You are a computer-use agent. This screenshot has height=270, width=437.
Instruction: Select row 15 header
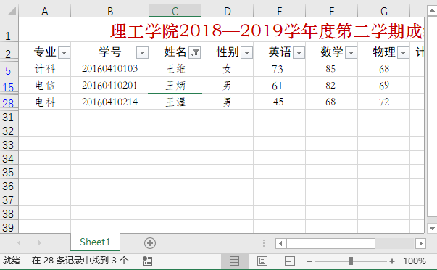[9, 86]
